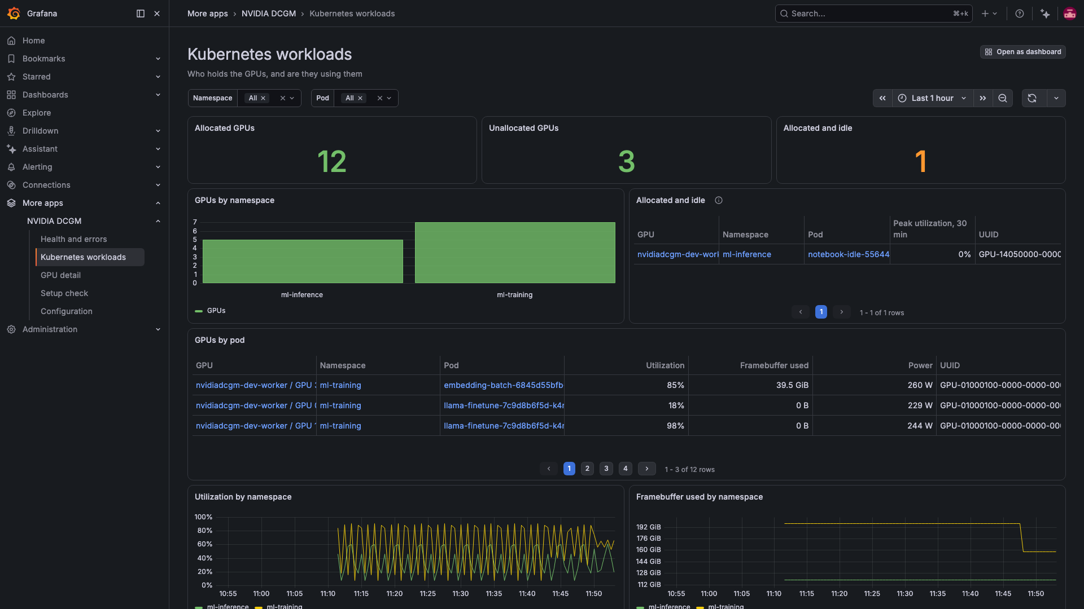This screenshot has height=609, width=1084.
Task: Focus the Search input field
Action: click(873, 14)
